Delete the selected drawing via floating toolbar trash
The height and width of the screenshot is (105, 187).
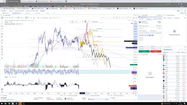(x=88, y=22)
